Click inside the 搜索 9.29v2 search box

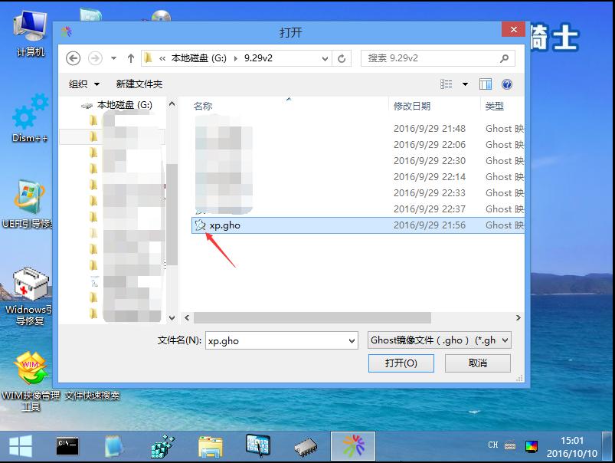[429, 57]
